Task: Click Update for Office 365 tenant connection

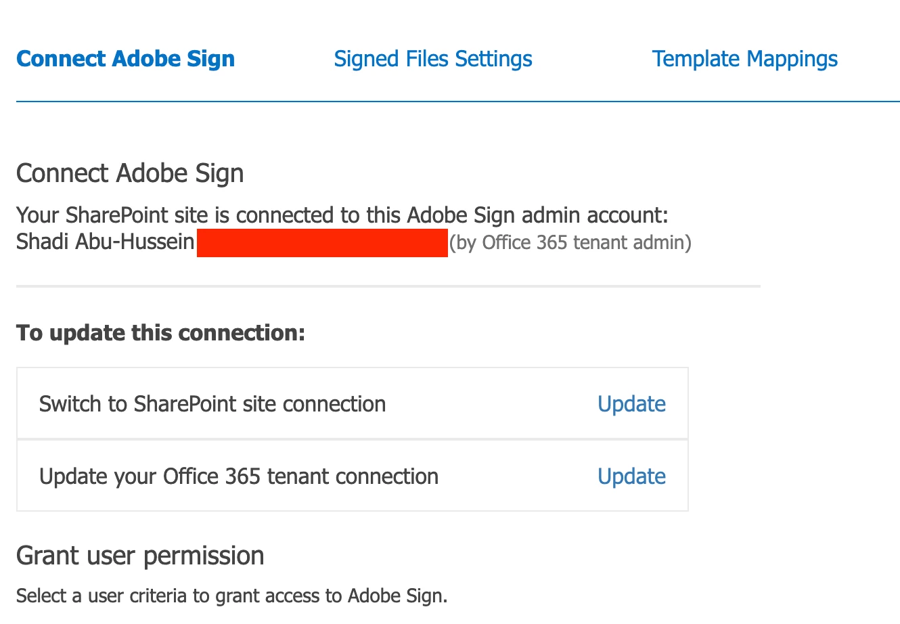Action: click(x=631, y=476)
